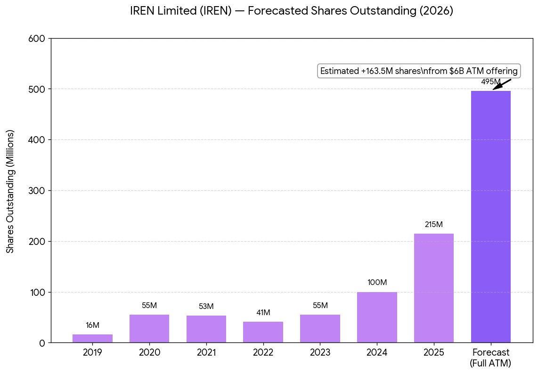Click the ATM offering annotation box
Image resolution: width=538 pixels, height=374 pixels.
click(x=419, y=71)
